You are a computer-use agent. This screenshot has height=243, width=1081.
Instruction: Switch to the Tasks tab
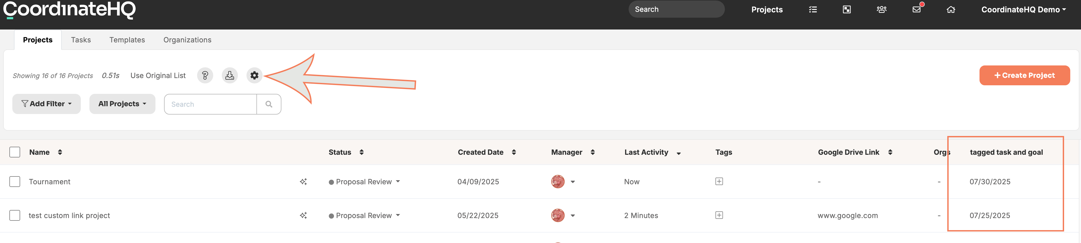click(x=81, y=40)
